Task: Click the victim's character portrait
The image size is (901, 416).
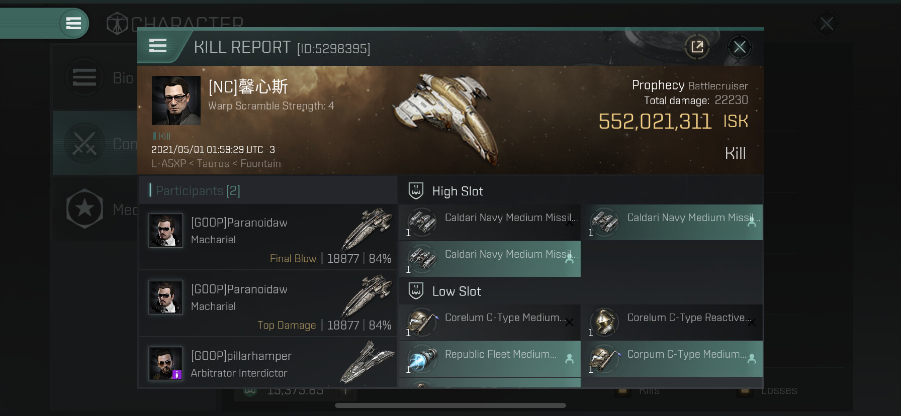Action: point(176,100)
